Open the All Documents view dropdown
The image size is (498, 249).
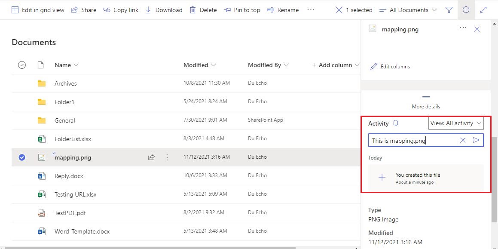tap(409, 10)
